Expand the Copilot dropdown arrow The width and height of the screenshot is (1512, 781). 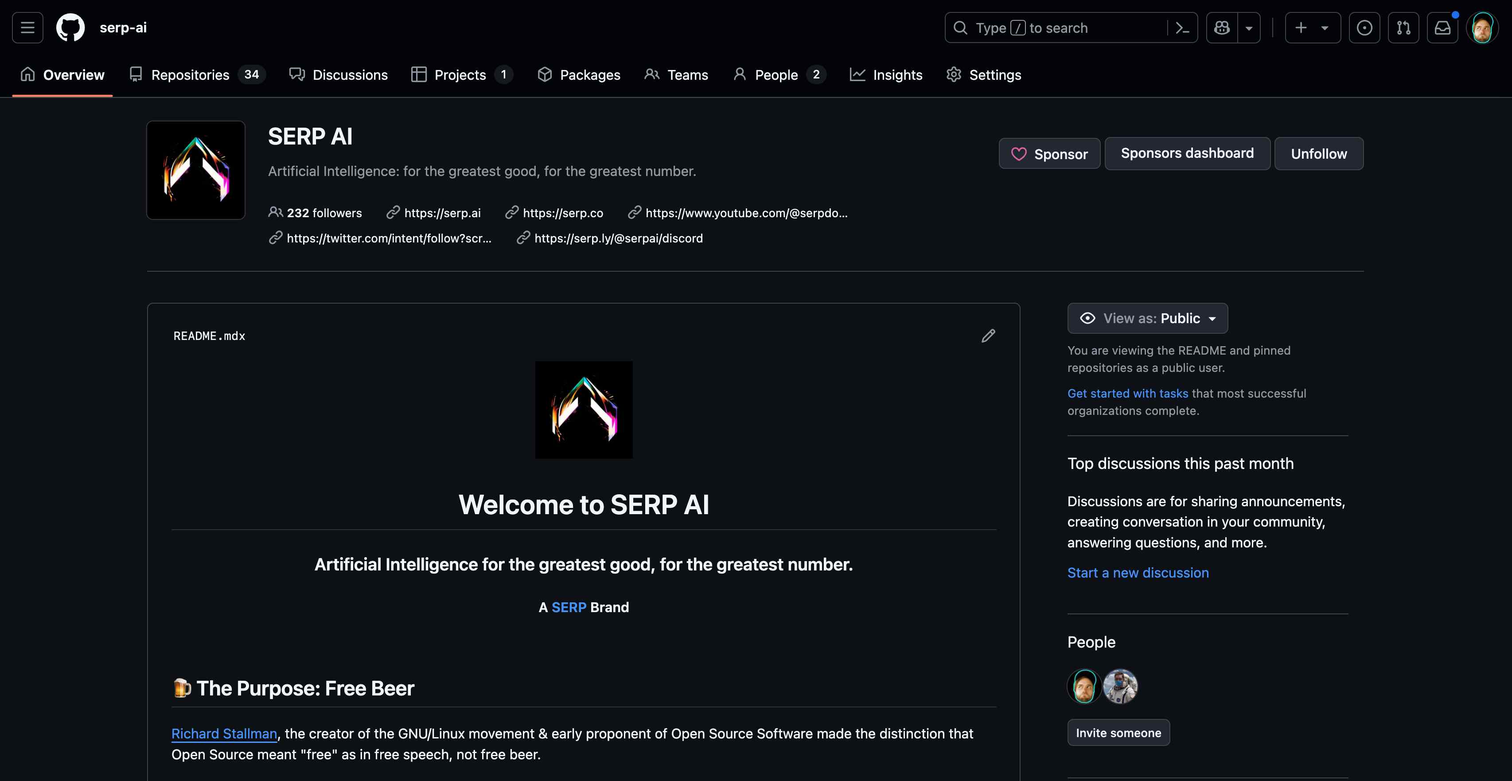(1249, 27)
